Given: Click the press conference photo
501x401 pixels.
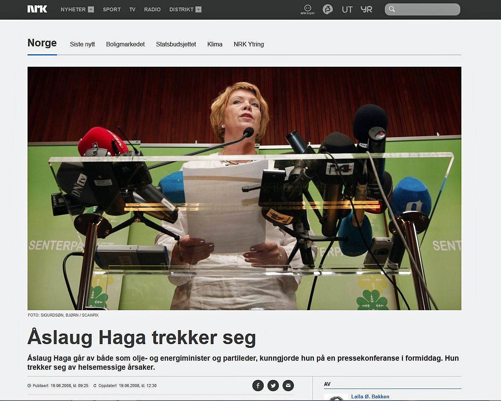Looking at the screenshot, I should tap(244, 188).
